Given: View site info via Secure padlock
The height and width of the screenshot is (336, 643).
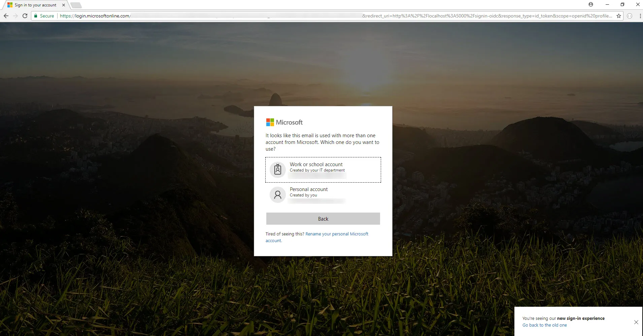Looking at the screenshot, I should 44,16.
